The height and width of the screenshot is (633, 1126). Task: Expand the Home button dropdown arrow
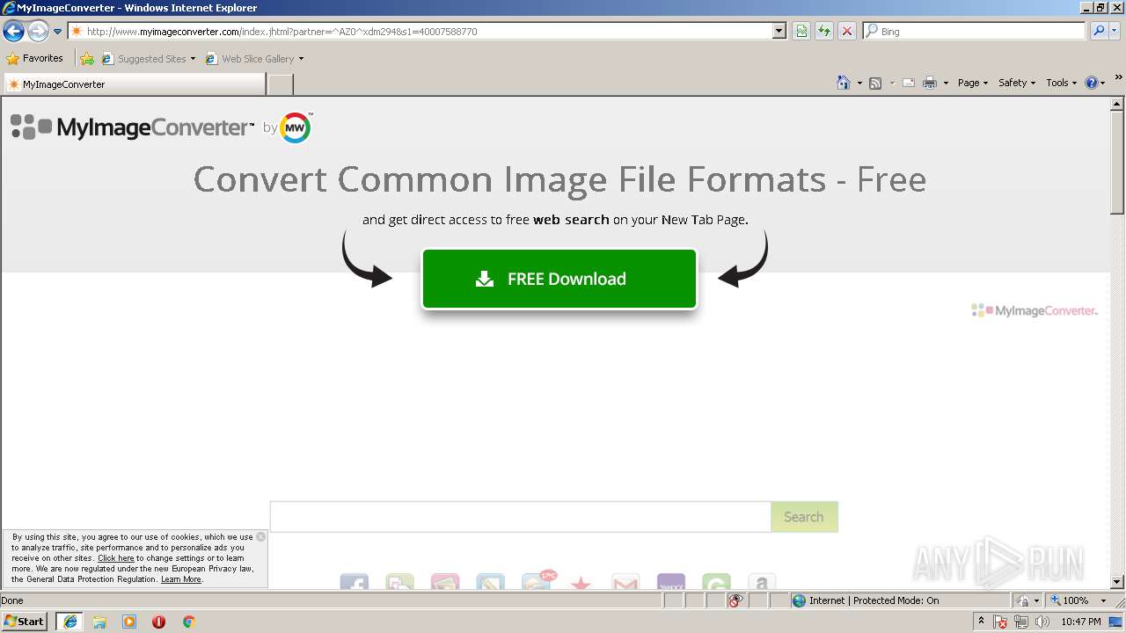(858, 83)
